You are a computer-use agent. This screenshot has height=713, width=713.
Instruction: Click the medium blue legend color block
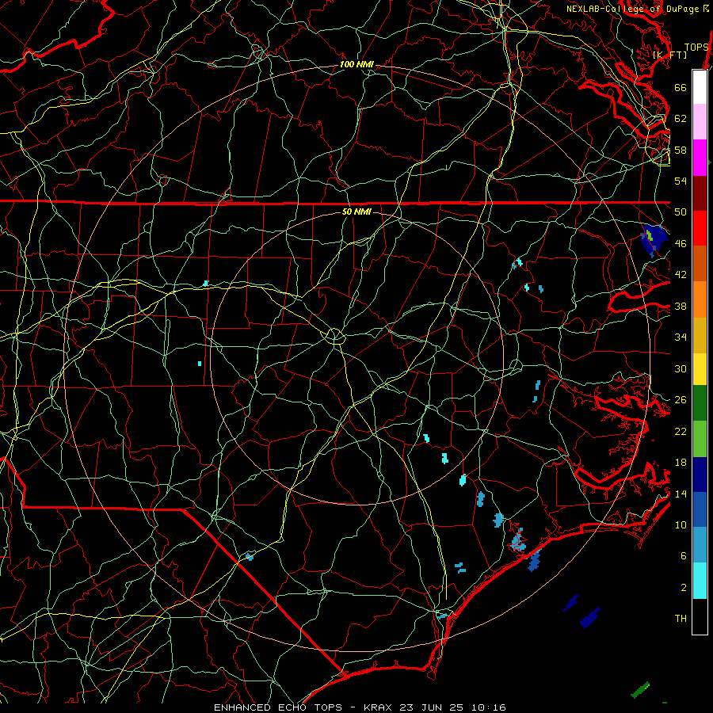tap(700, 509)
